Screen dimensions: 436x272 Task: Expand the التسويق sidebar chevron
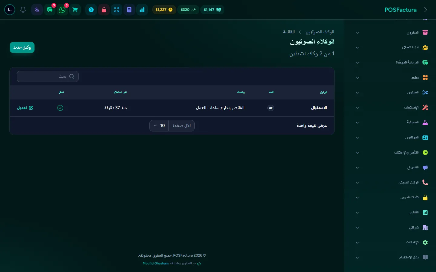coord(357,168)
